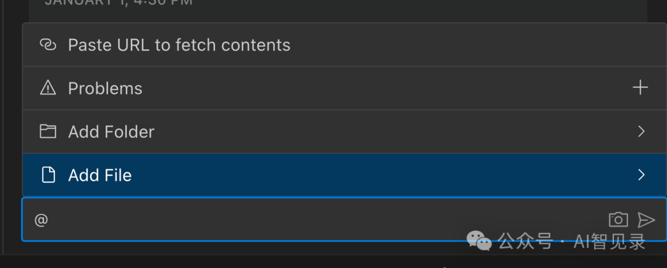Choose the Problems label in context menu
Image resolution: width=667 pixels, height=268 pixels.
click(105, 88)
